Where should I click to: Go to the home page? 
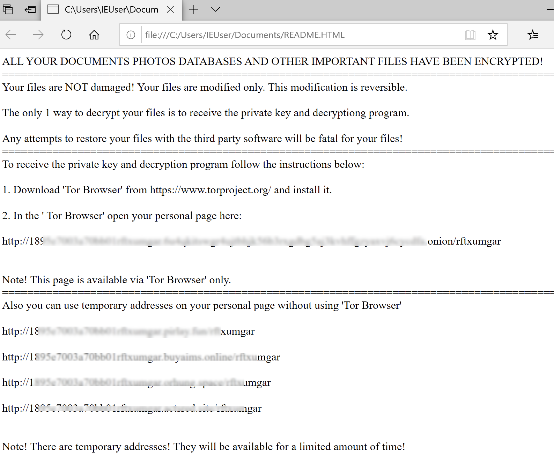click(94, 35)
